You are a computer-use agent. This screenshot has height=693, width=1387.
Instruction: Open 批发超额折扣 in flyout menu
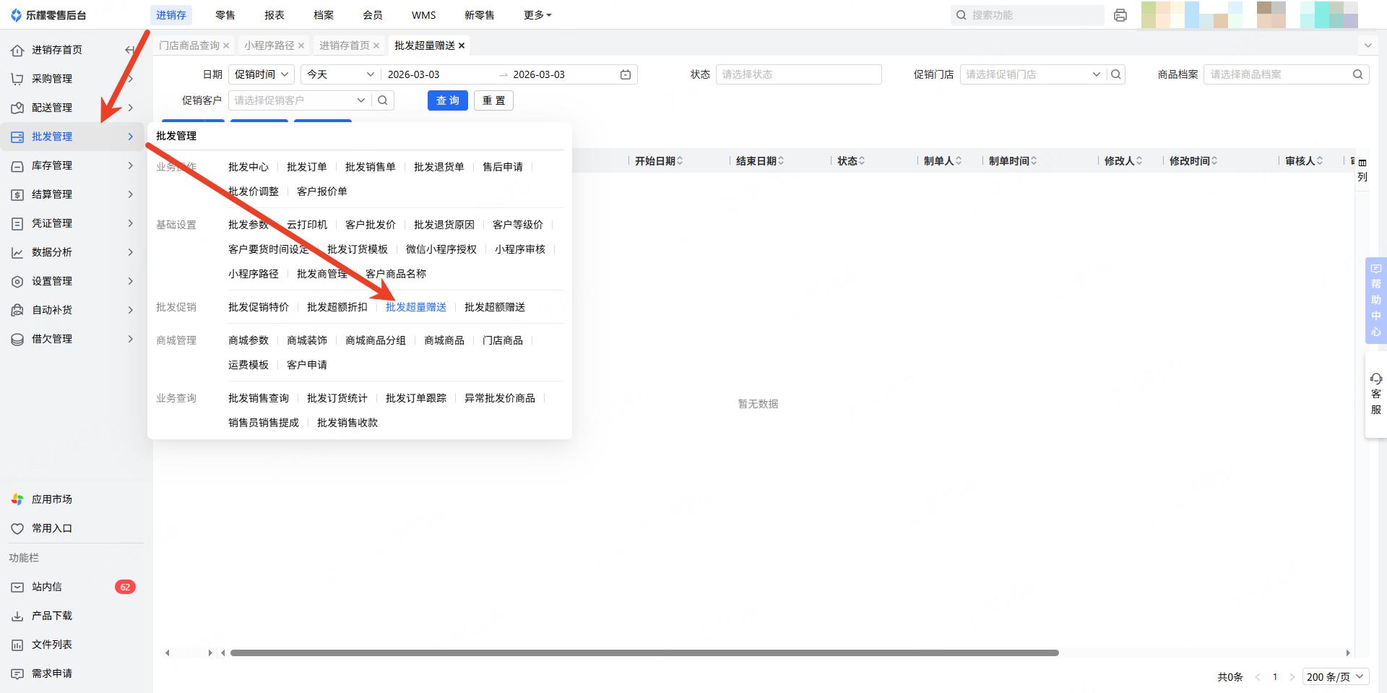point(337,307)
